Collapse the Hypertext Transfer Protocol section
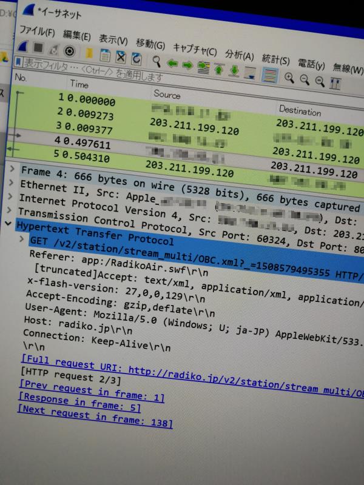Viewport: 364px width, 485px height. (8, 223)
